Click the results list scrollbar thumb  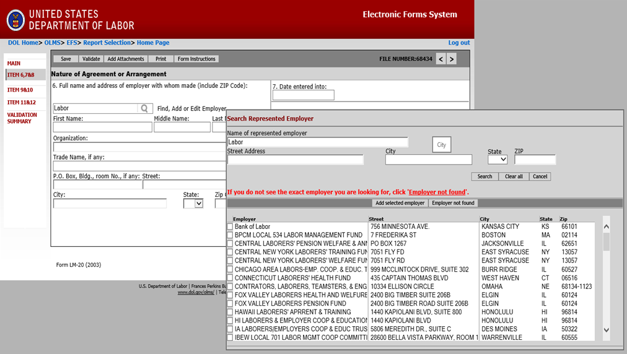[x=606, y=241]
